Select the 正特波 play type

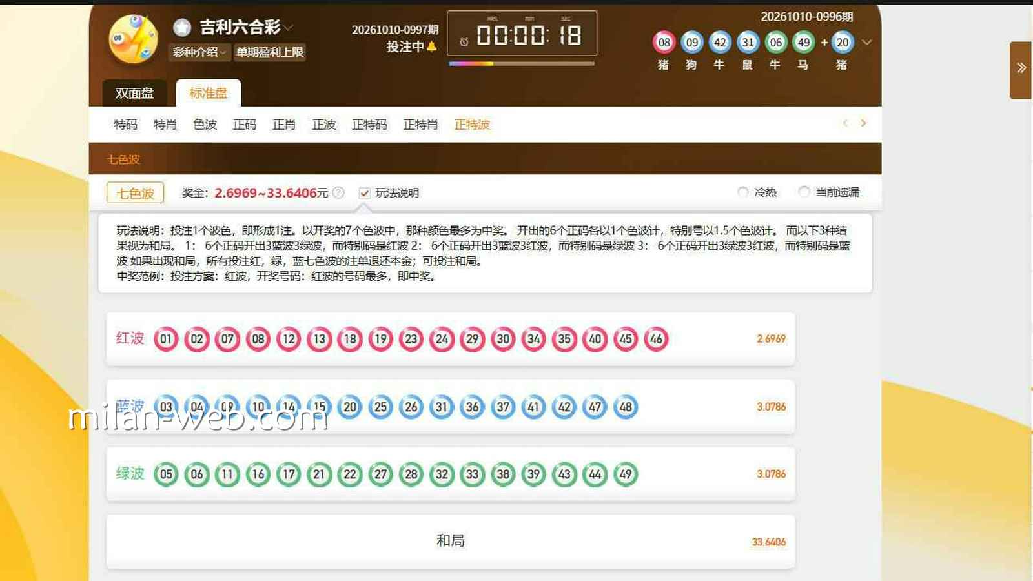tap(472, 125)
